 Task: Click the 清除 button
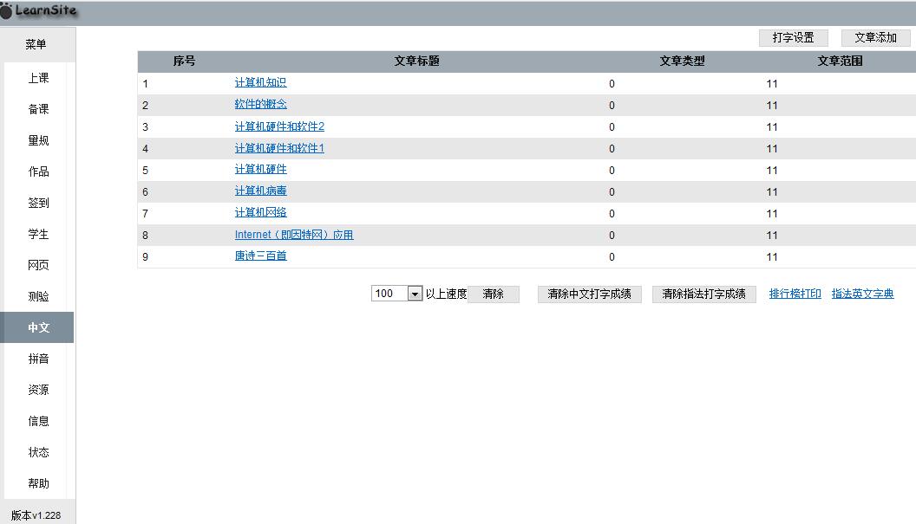(x=493, y=294)
